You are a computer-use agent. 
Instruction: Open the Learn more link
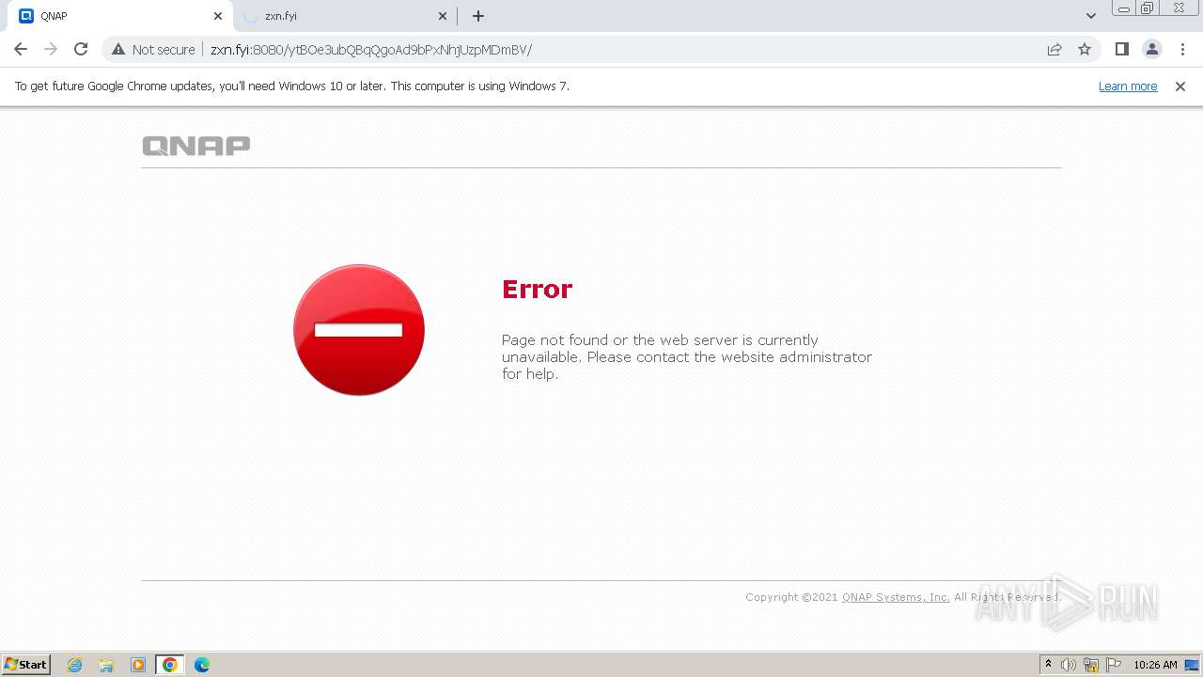coord(1128,87)
